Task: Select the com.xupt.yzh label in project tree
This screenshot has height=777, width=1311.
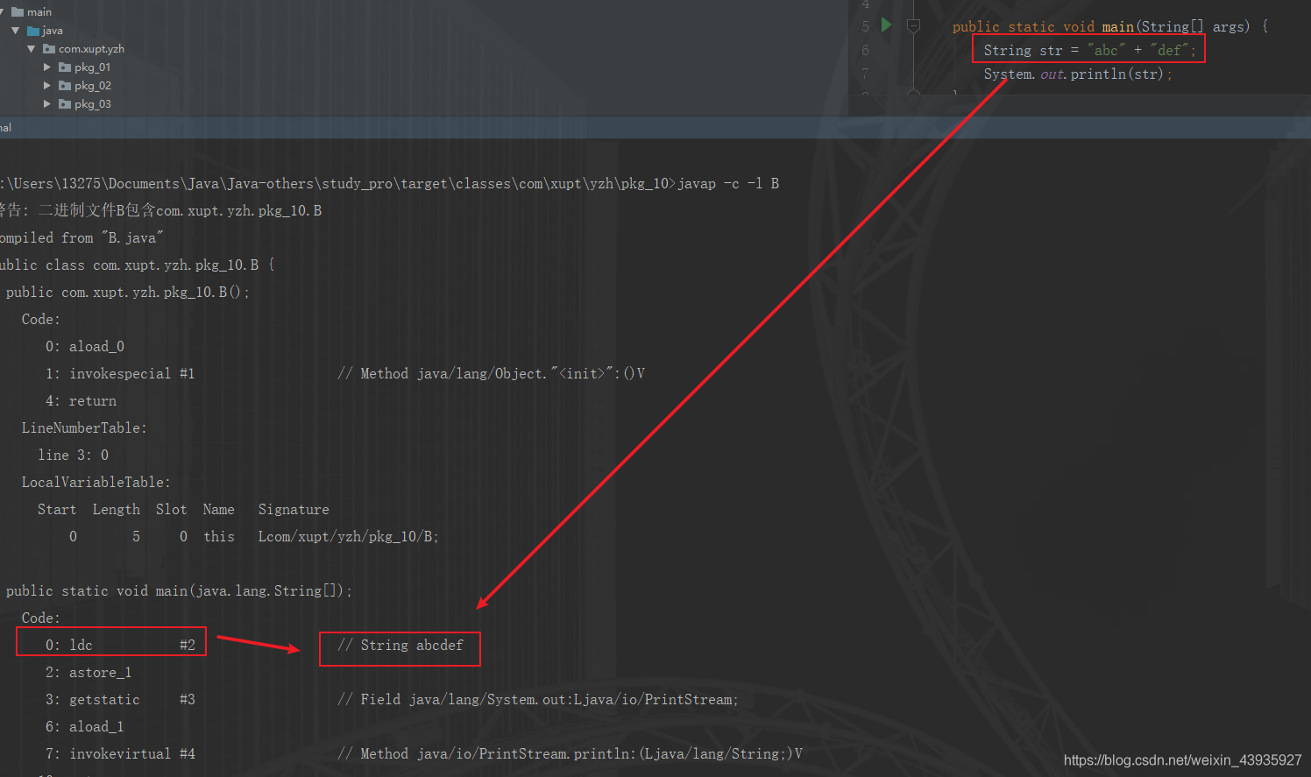Action: click(91, 49)
